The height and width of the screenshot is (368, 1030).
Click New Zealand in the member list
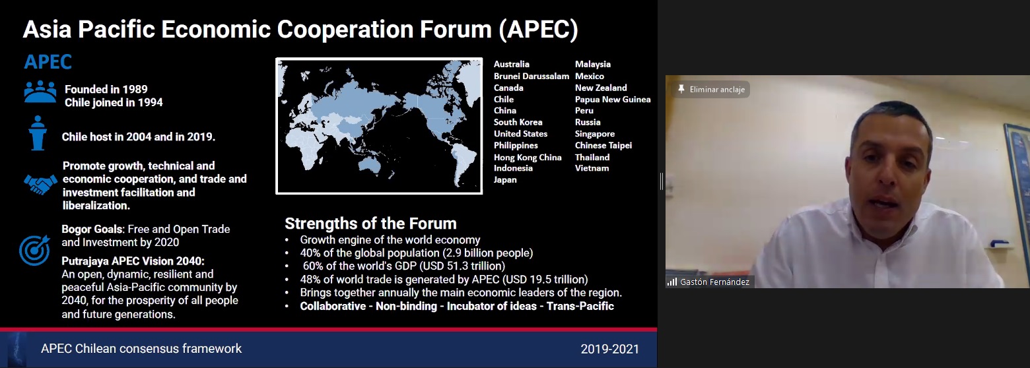pyautogui.click(x=601, y=88)
